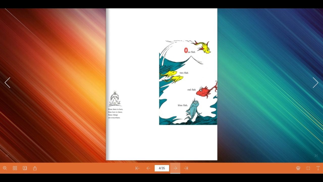Click the 'two fish' text on page
The height and width of the screenshot is (182, 323).
pyautogui.click(x=184, y=73)
